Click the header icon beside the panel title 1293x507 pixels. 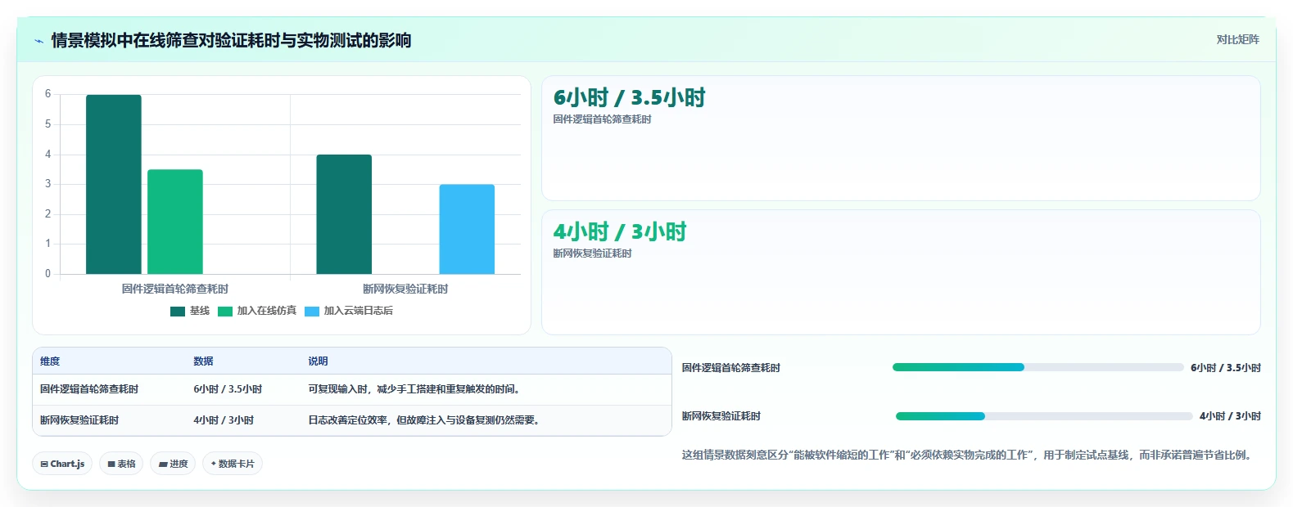(x=38, y=41)
